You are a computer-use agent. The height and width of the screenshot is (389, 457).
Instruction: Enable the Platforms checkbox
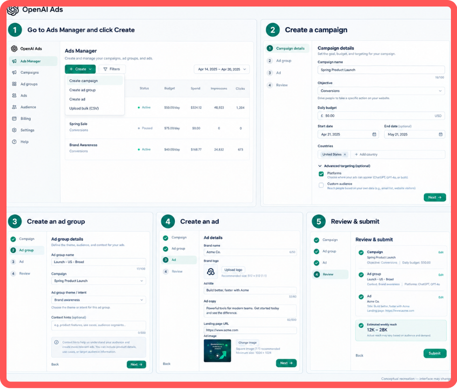click(321, 174)
